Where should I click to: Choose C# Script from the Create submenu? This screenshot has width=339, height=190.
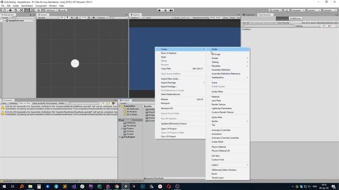coord(228,54)
